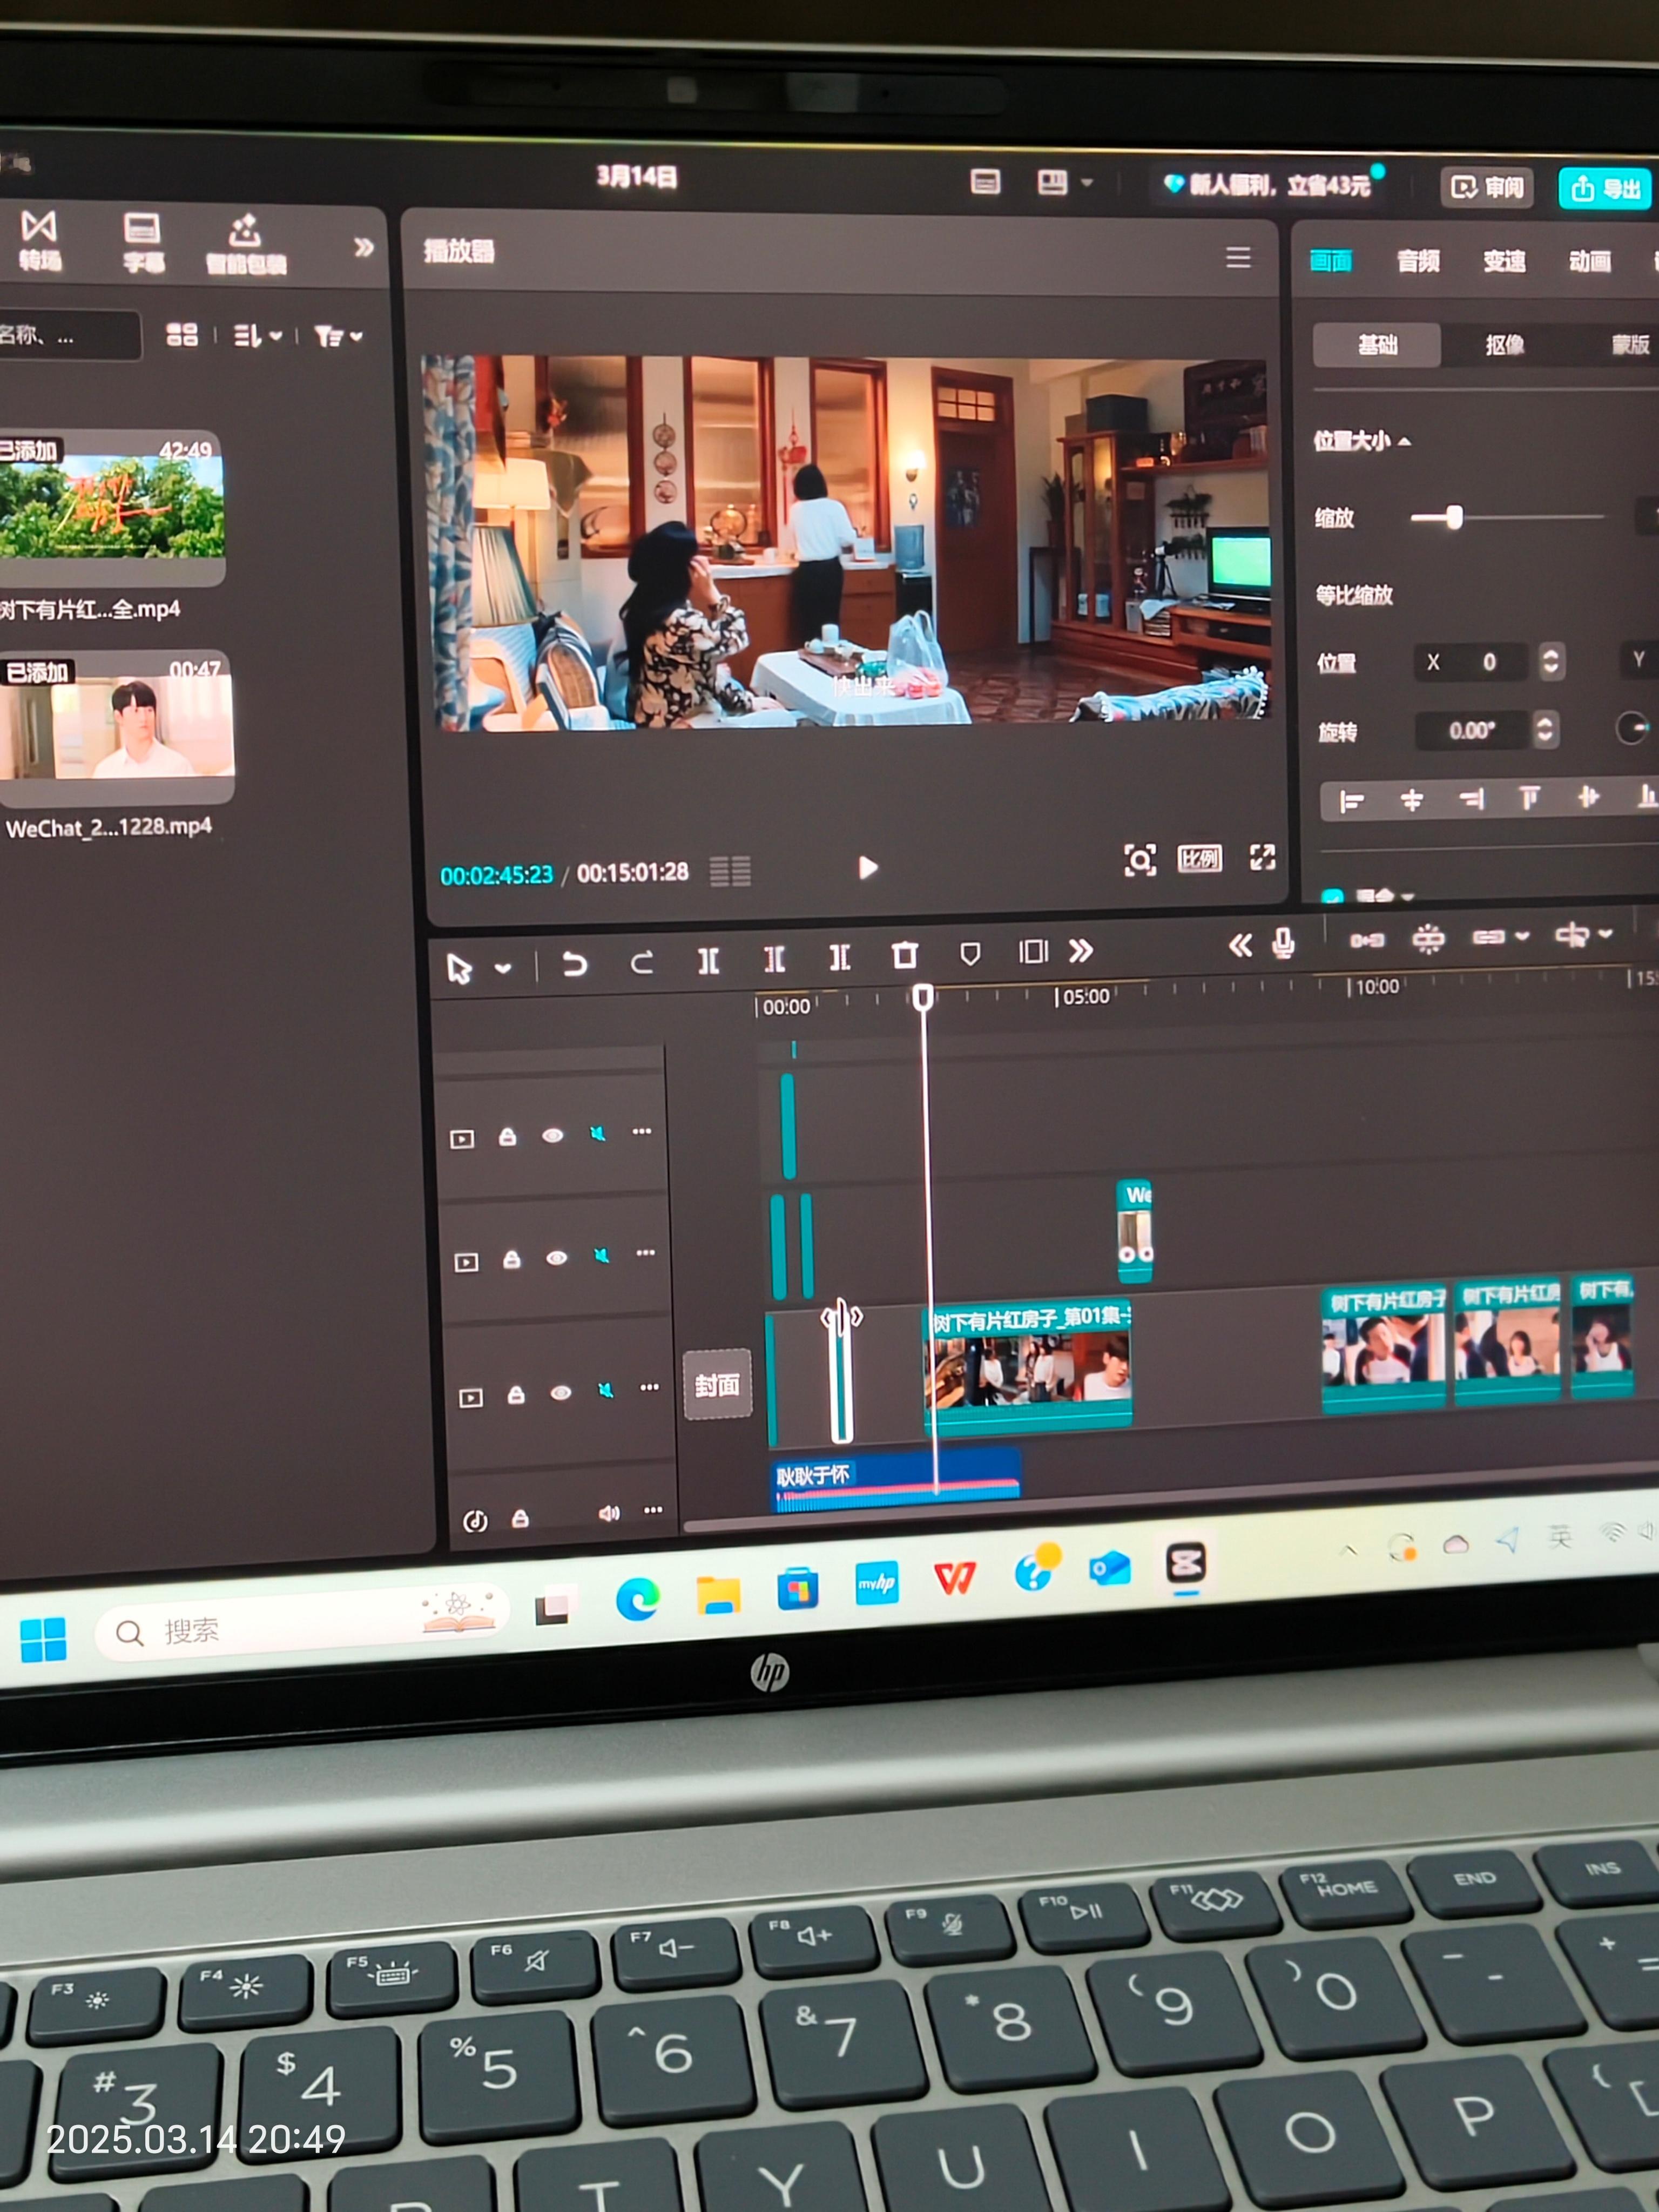Screen dimensions: 1659x2212
Task: Unmute the main track speaker beside 封面
Action: point(606,1390)
